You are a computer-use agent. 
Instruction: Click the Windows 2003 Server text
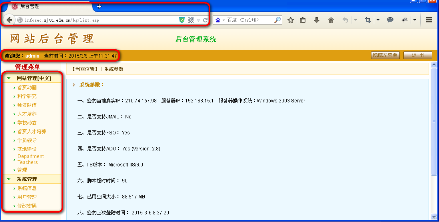point(281,101)
